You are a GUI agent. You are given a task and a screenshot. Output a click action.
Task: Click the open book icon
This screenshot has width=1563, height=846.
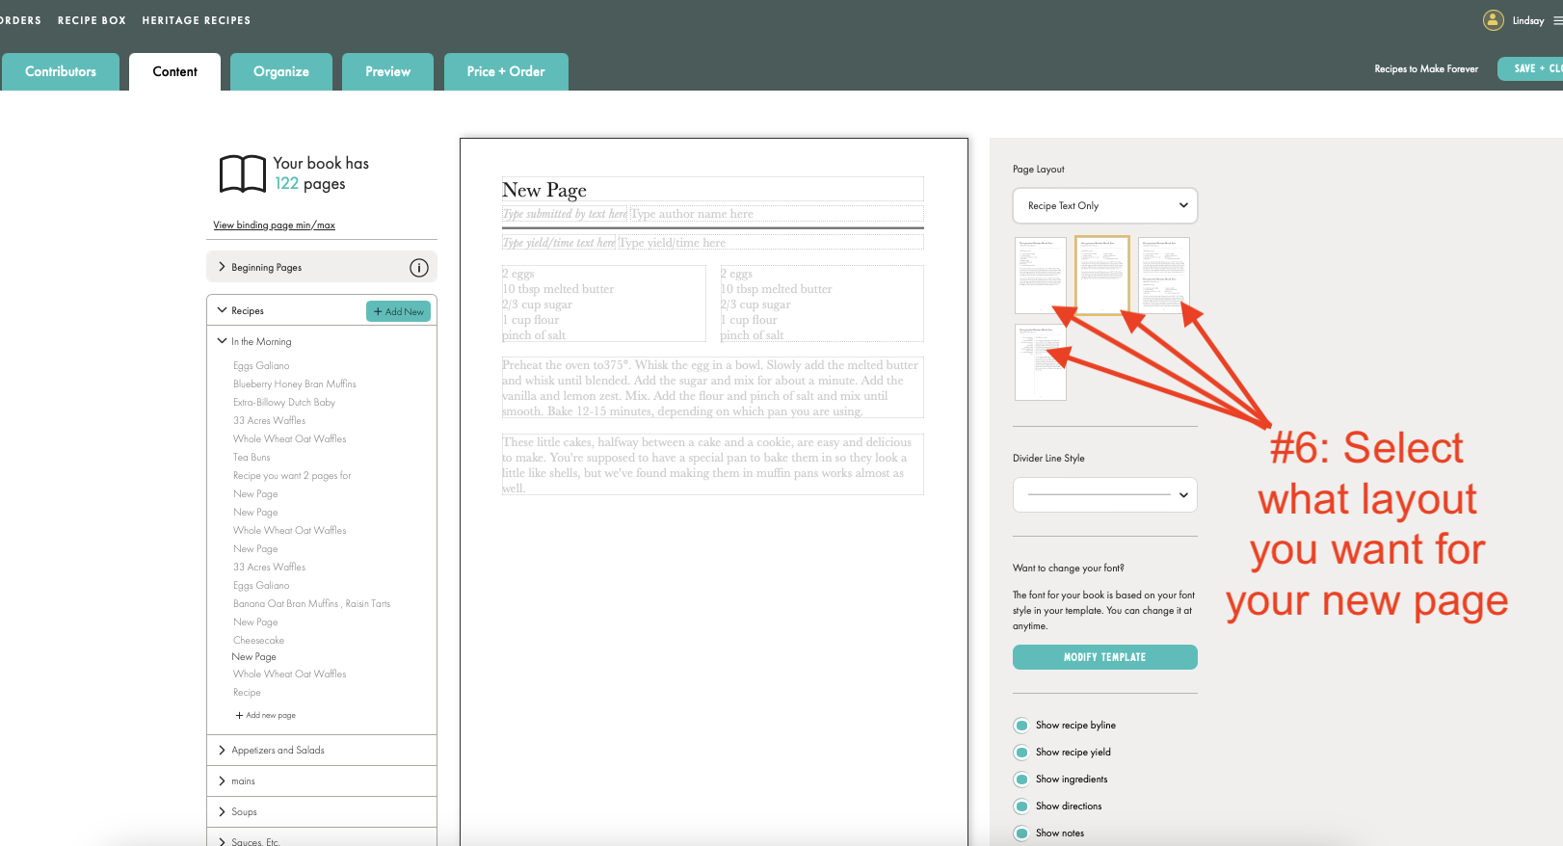pos(243,174)
